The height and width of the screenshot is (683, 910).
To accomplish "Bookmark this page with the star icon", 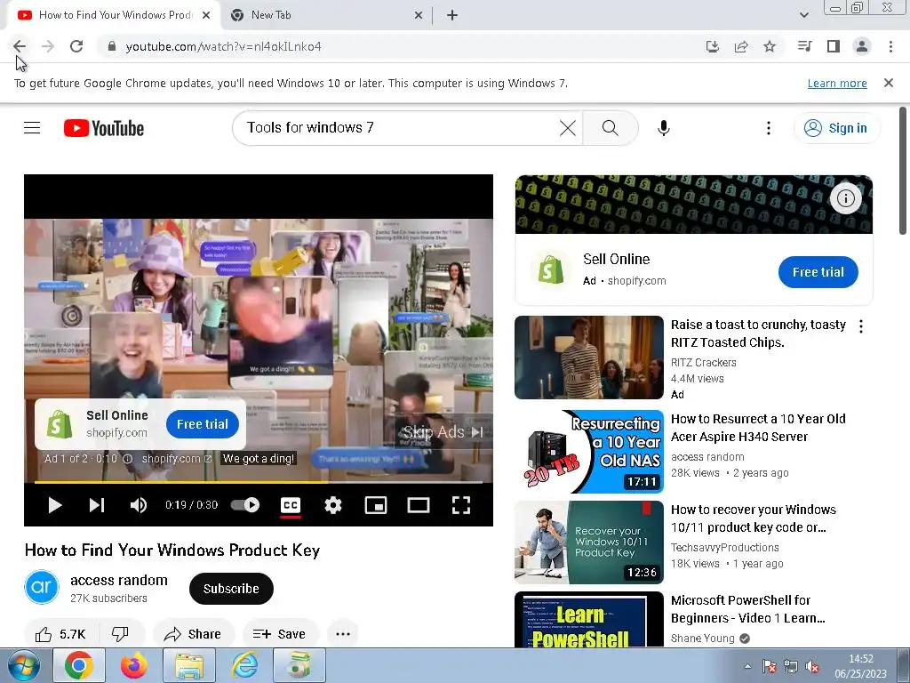I will coord(770,46).
